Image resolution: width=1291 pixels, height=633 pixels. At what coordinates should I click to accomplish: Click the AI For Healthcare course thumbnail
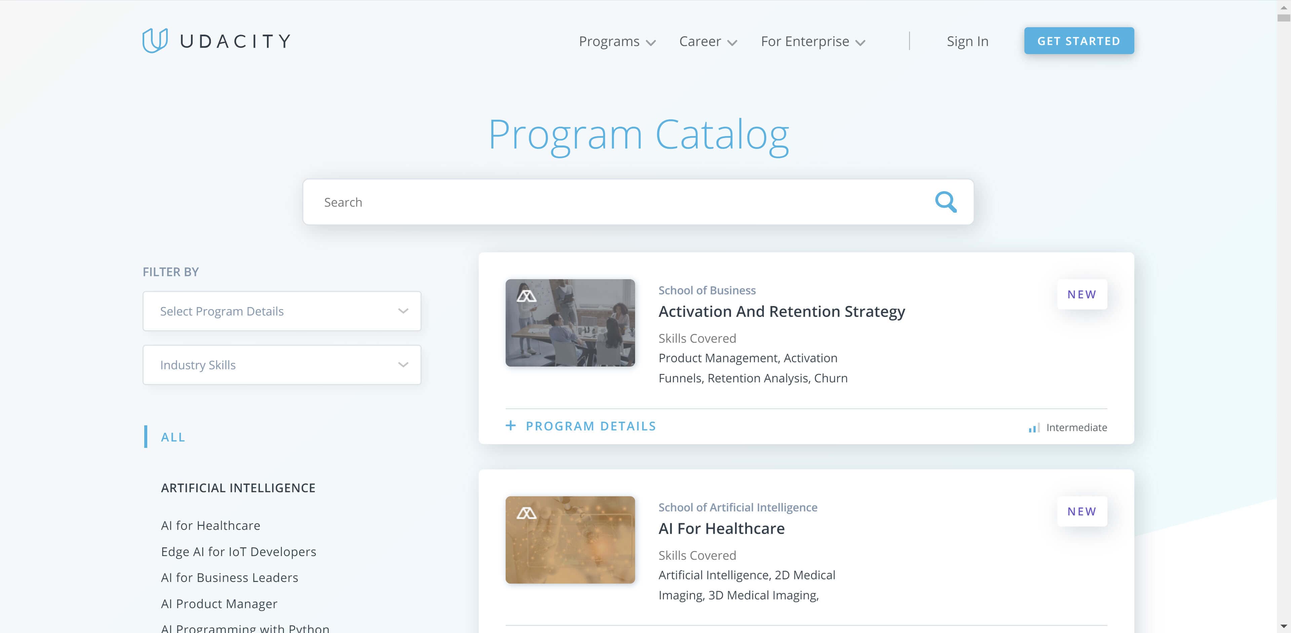pyautogui.click(x=570, y=539)
